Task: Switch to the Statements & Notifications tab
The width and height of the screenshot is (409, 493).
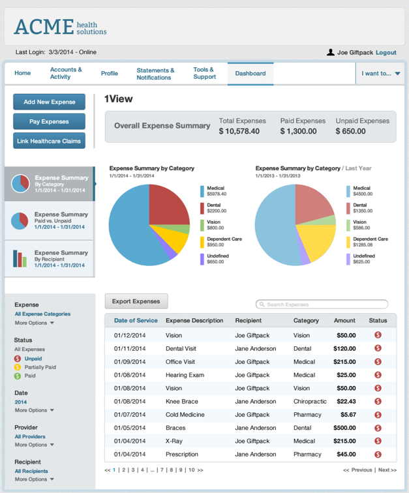Action: [155, 74]
